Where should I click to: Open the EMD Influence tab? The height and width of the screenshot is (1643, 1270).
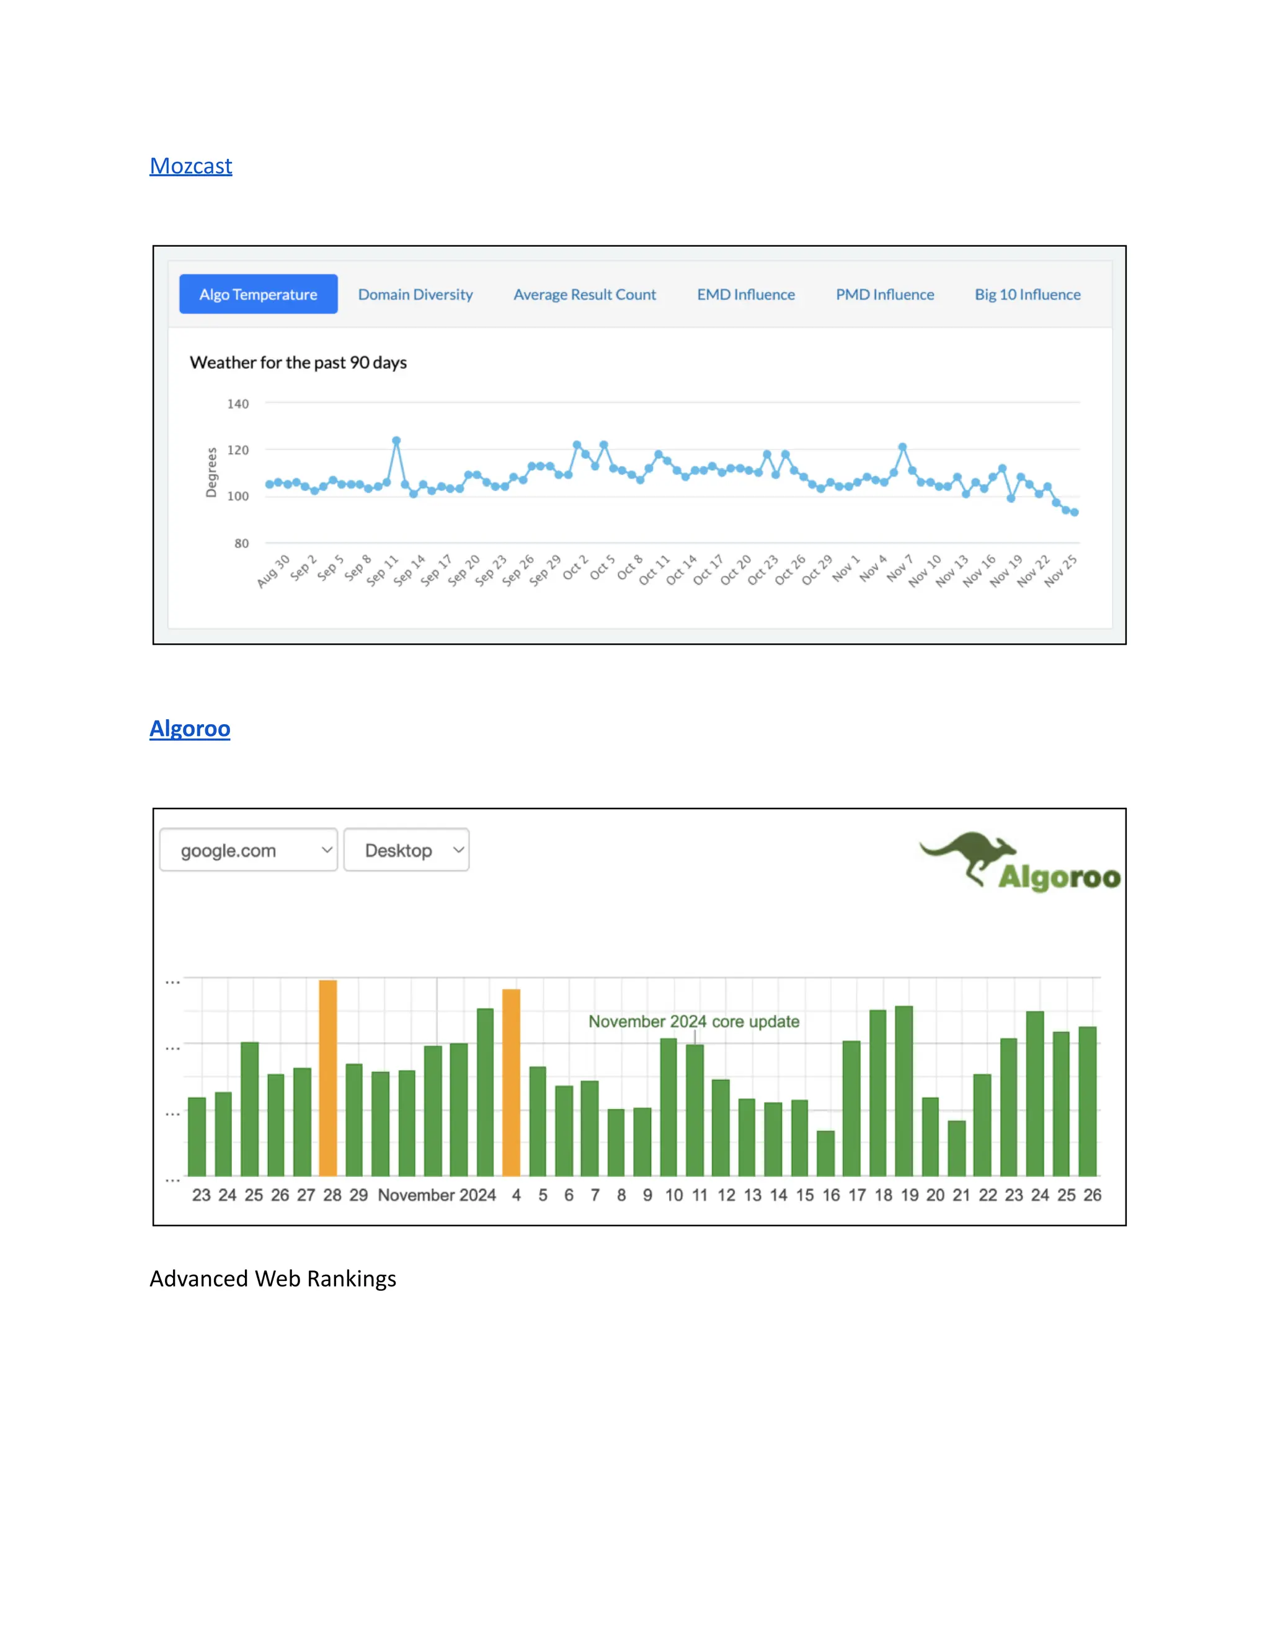click(745, 294)
